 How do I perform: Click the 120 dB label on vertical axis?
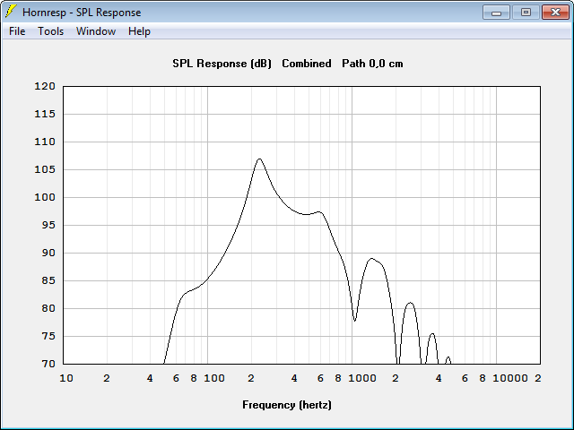pos(45,86)
